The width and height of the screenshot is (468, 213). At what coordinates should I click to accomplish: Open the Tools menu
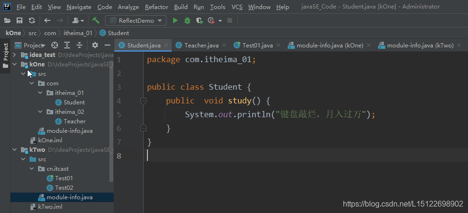click(217, 7)
